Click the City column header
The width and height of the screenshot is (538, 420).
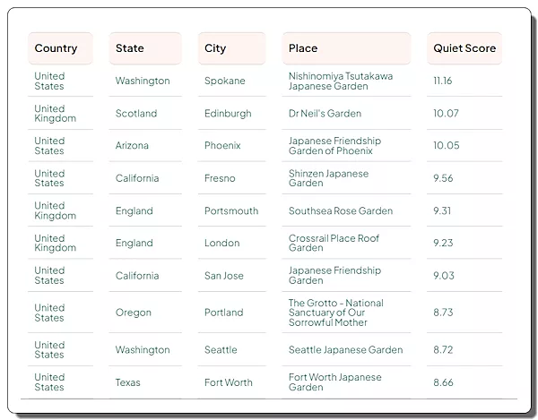[215, 48]
